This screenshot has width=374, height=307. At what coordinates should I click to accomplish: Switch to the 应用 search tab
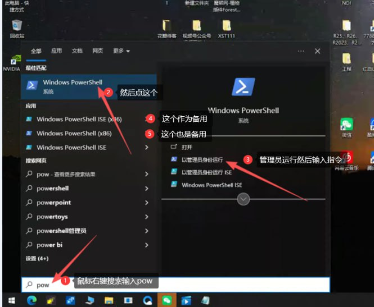(x=56, y=51)
